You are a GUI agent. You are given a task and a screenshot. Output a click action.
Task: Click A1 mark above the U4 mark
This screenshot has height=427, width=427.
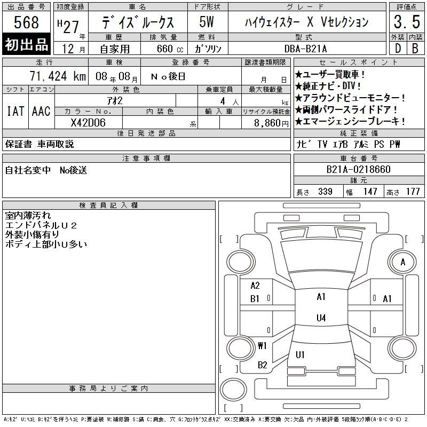pyautogui.click(x=321, y=297)
